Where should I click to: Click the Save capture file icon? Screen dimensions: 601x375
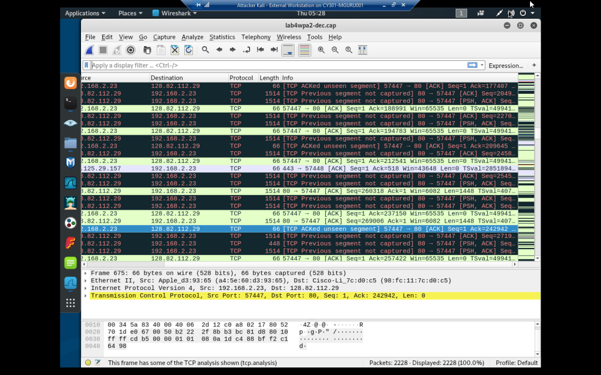(x=161, y=50)
